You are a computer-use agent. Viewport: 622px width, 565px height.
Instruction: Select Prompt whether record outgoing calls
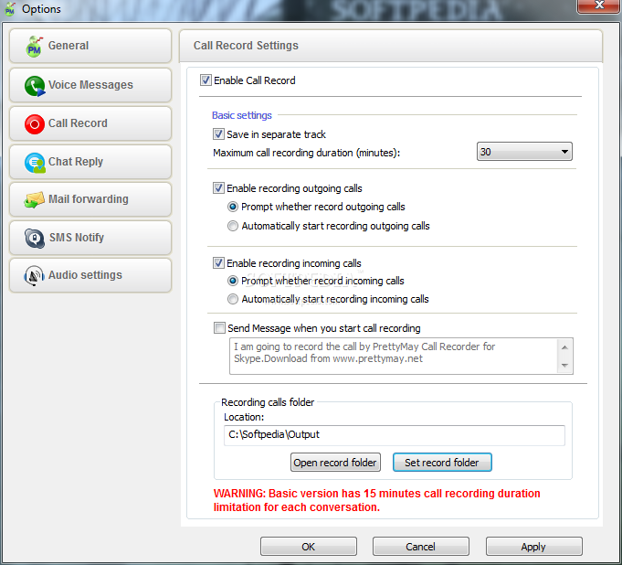point(233,207)
